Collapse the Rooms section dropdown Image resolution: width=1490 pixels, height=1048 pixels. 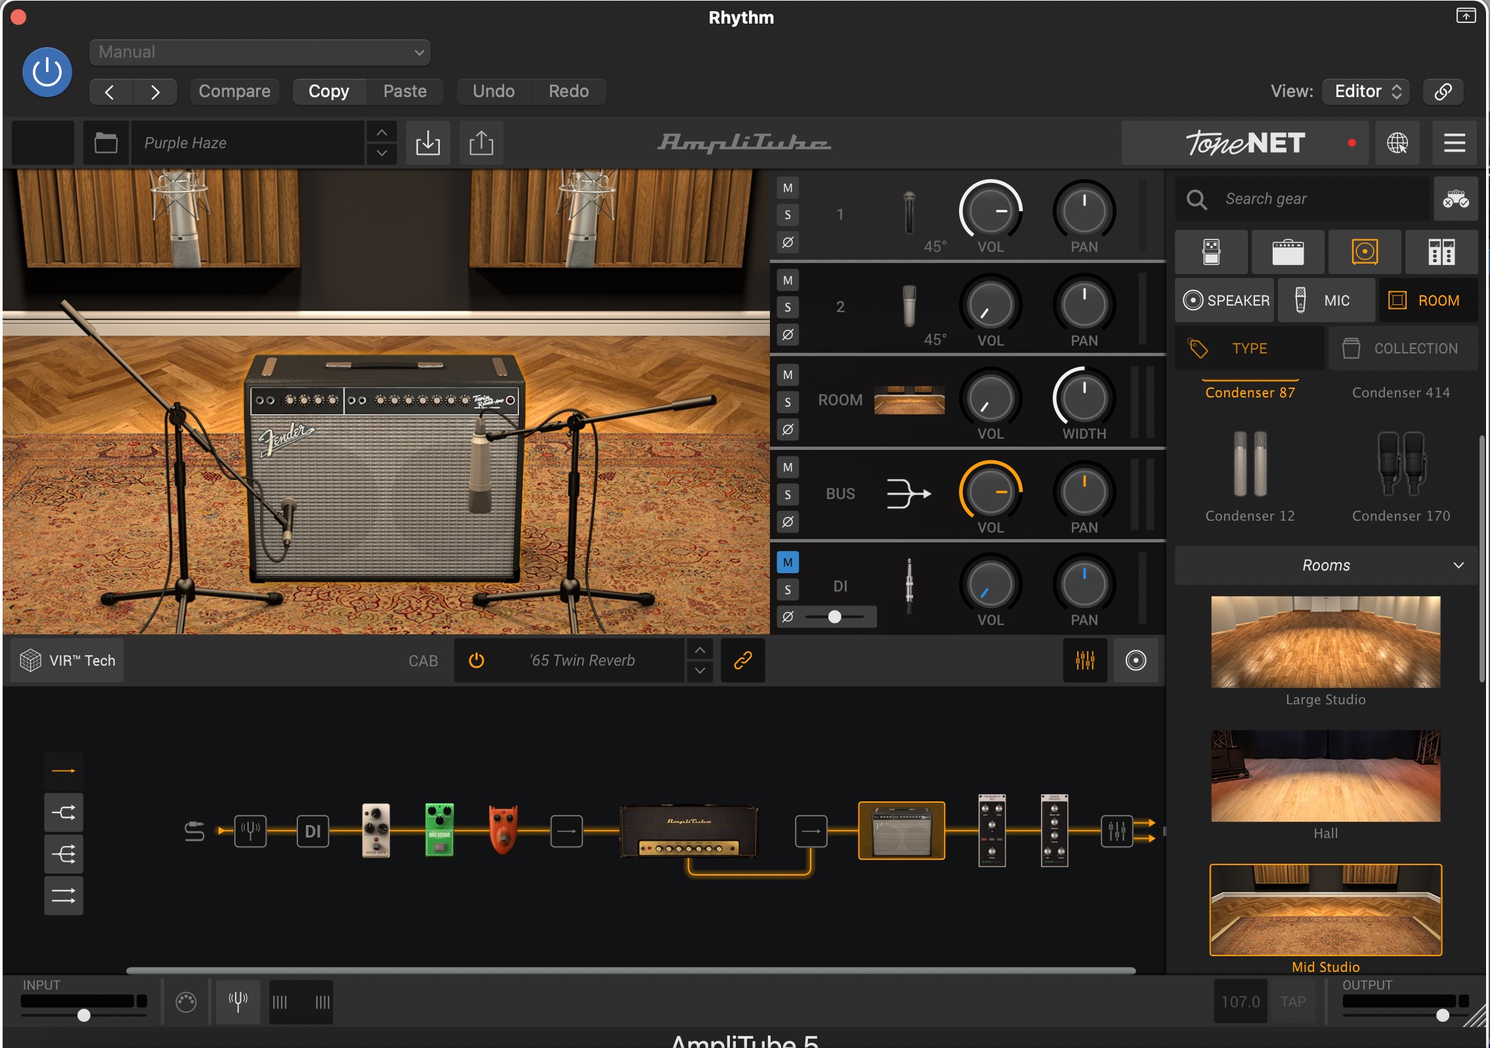pyautogui.click(x=1326, y=565)
